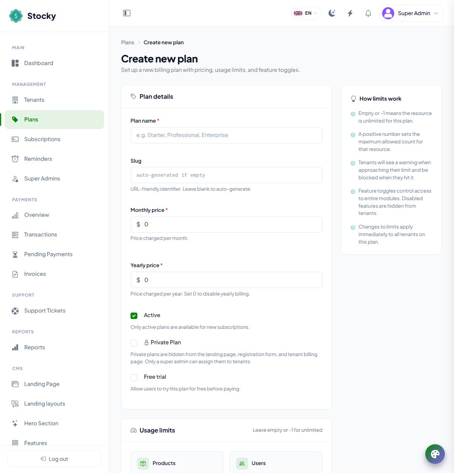Open the Overview payments page

[54, 215]
